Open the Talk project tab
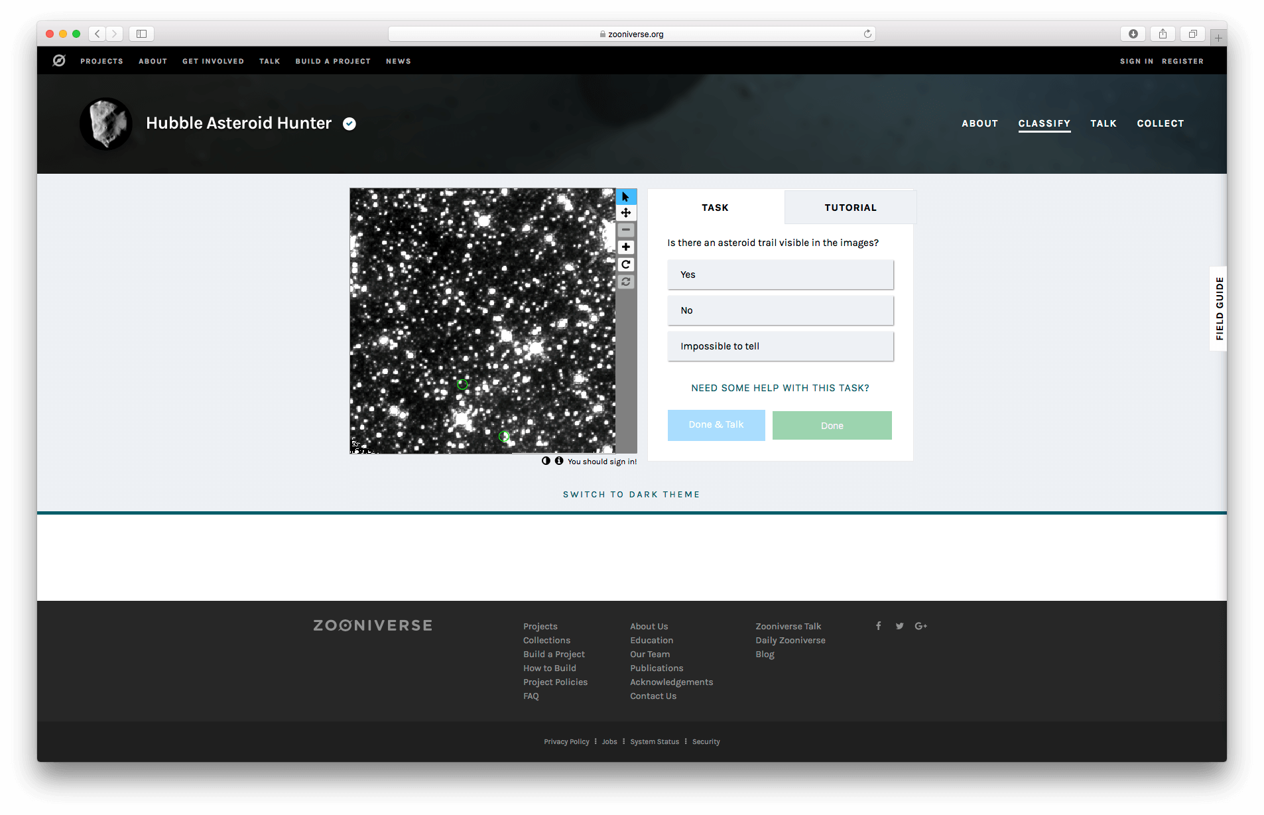The width and height of the screenshot is (1264, 815). click(1103, 123)
